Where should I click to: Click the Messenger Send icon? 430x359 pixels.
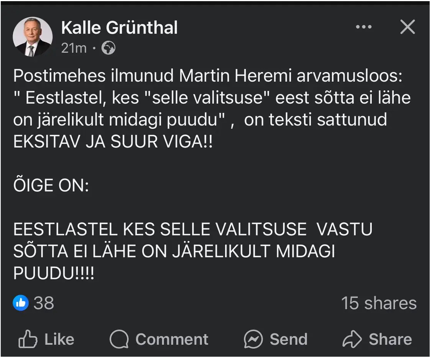[x=253, y=340]
